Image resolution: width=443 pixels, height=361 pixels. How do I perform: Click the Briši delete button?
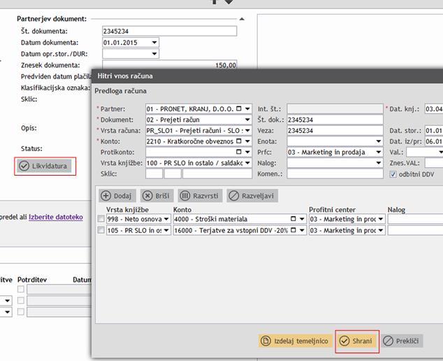pos(157,196)
